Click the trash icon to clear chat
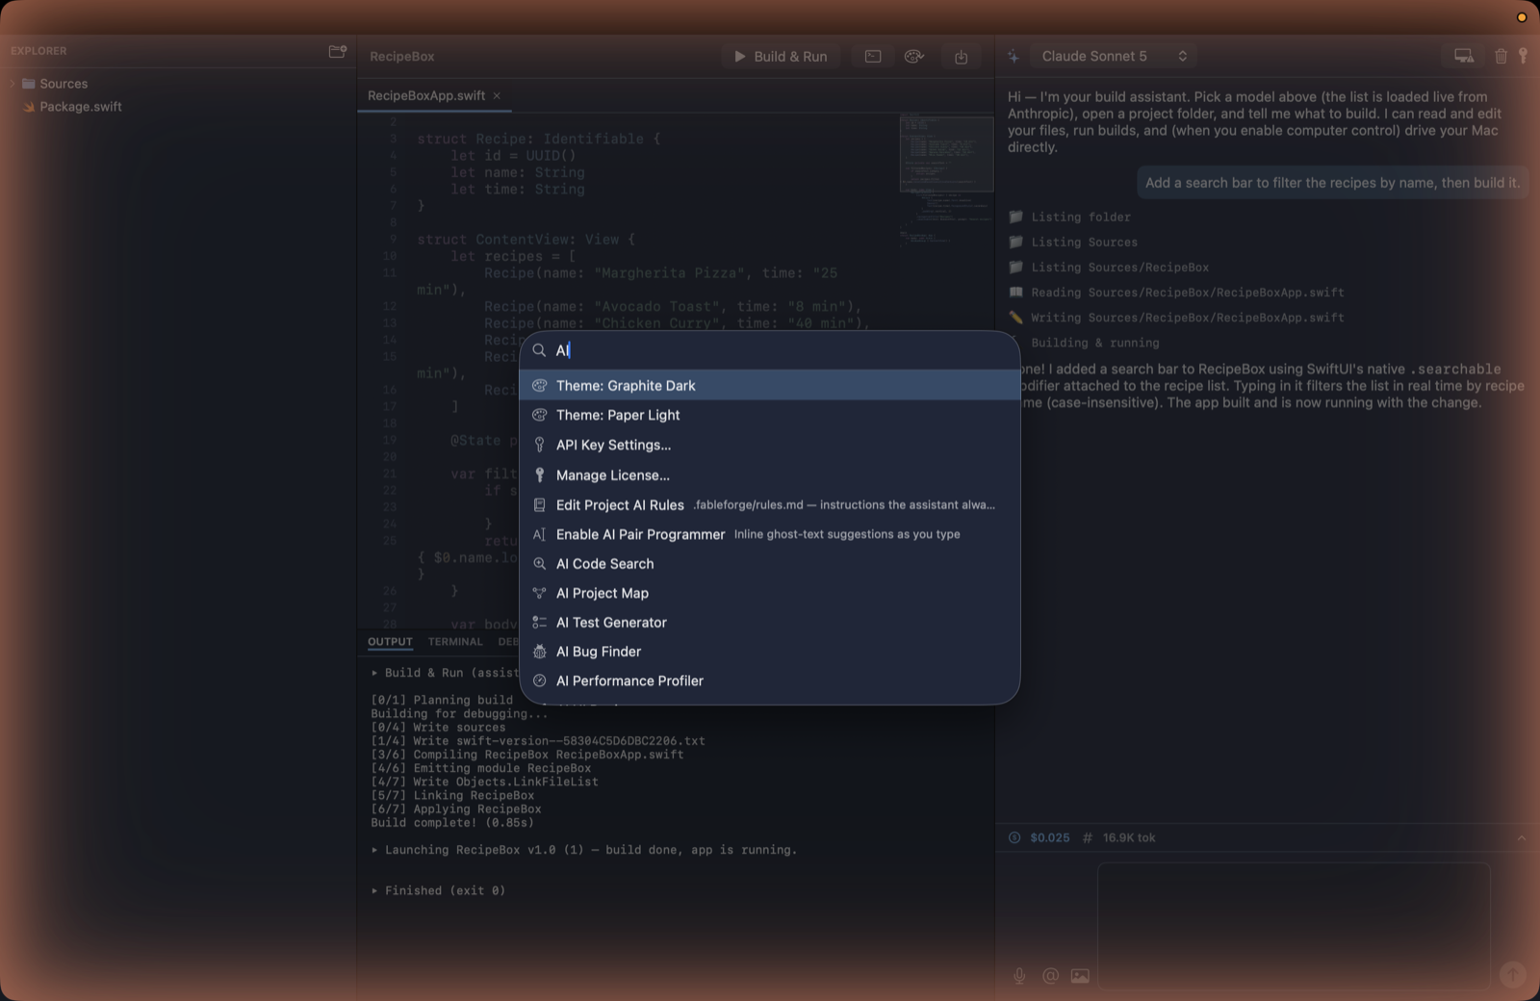This screenshot has width=1540, height=1001. [1501, 56]
